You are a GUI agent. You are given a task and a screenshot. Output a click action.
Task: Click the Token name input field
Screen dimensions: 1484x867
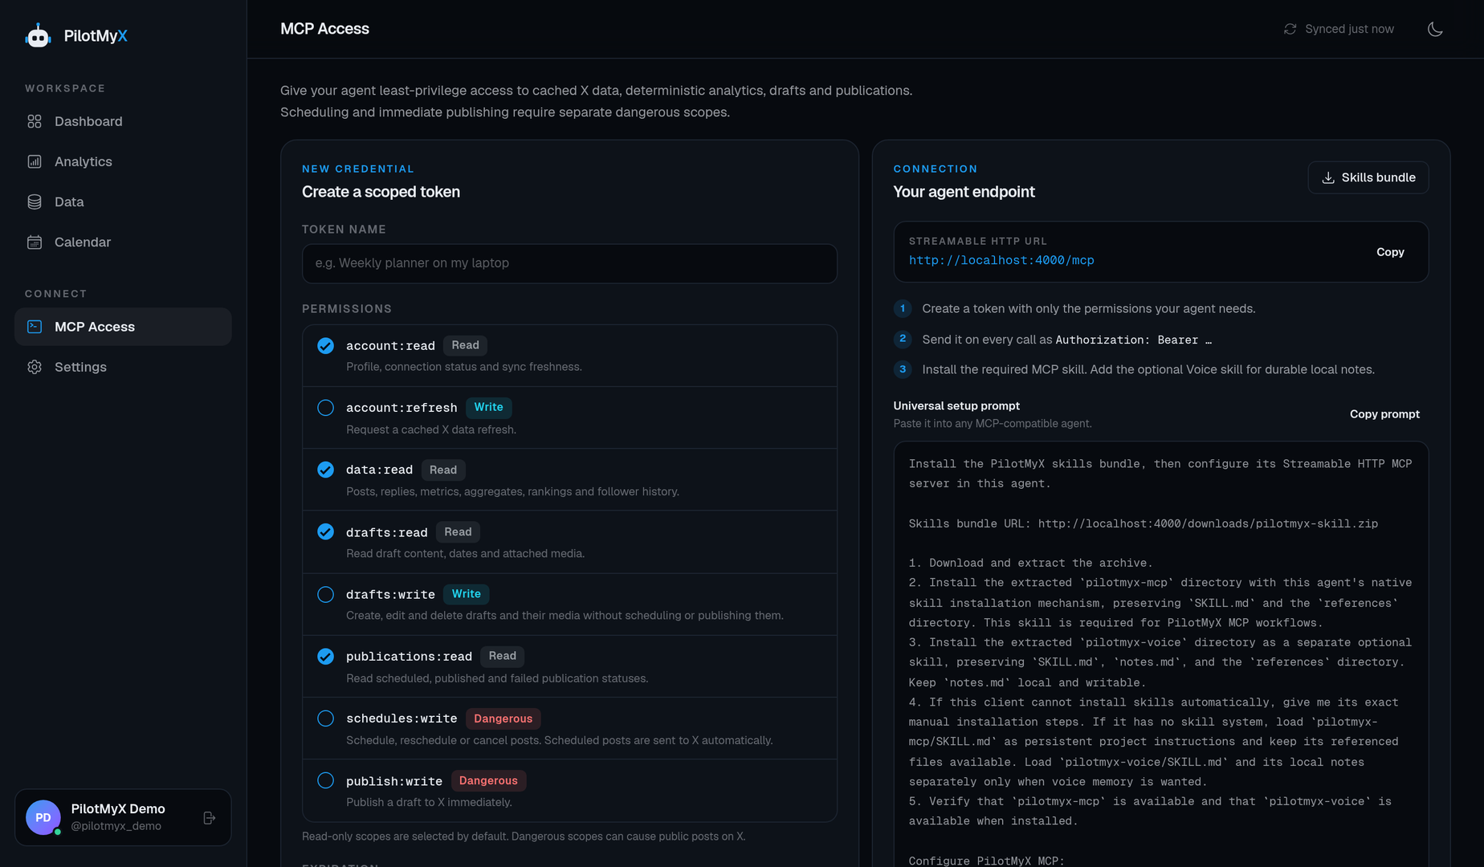[569, 263]
